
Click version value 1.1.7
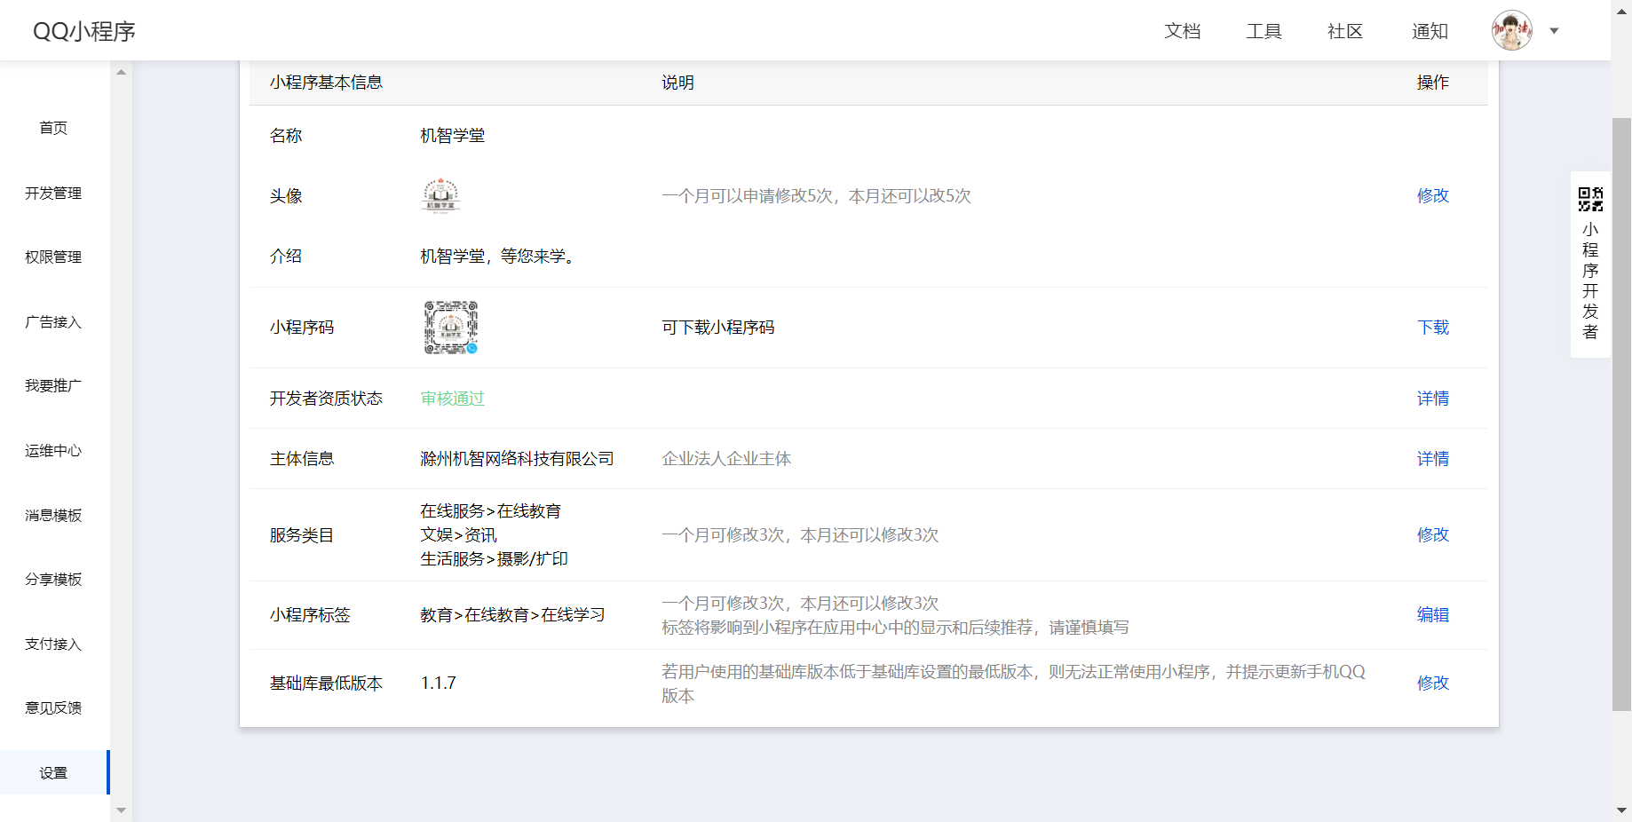[x=439, y=683]
